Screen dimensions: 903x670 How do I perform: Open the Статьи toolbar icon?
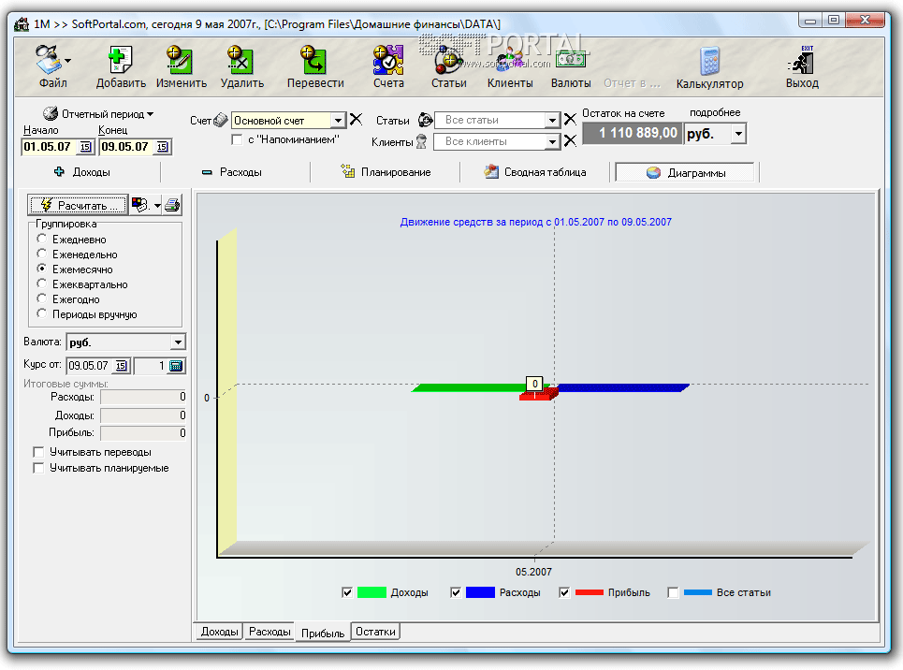tap(448, 60)
